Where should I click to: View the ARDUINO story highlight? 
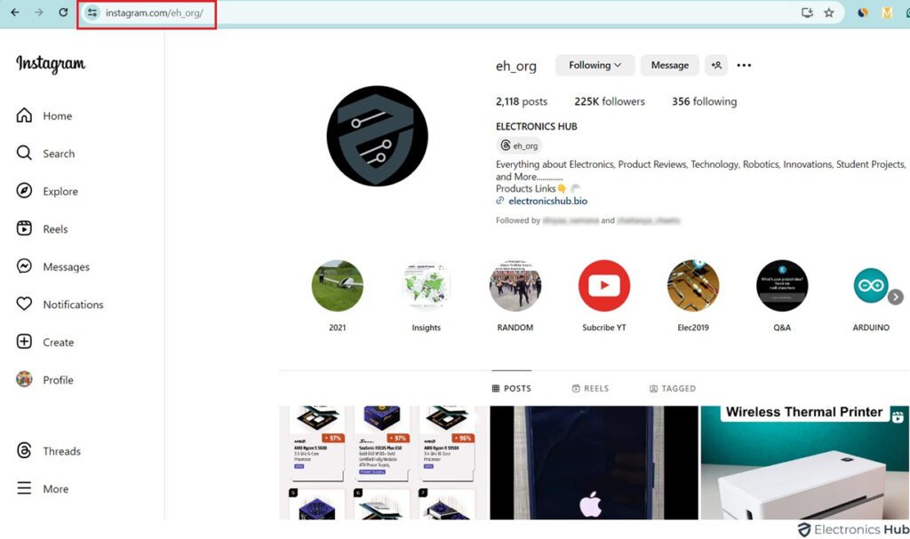(871, 285)
